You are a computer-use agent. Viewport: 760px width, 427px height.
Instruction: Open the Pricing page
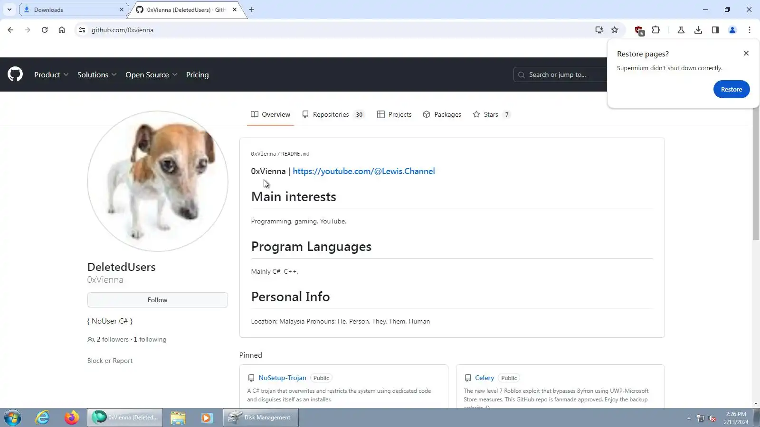click(x=197, y=74)
